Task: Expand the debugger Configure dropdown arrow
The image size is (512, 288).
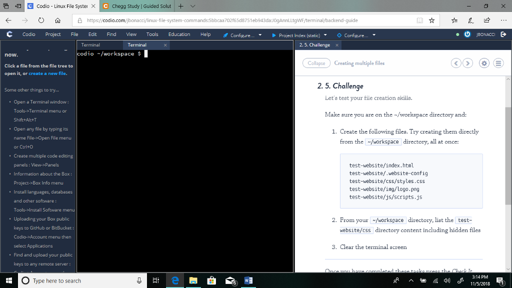Action: 374,35
